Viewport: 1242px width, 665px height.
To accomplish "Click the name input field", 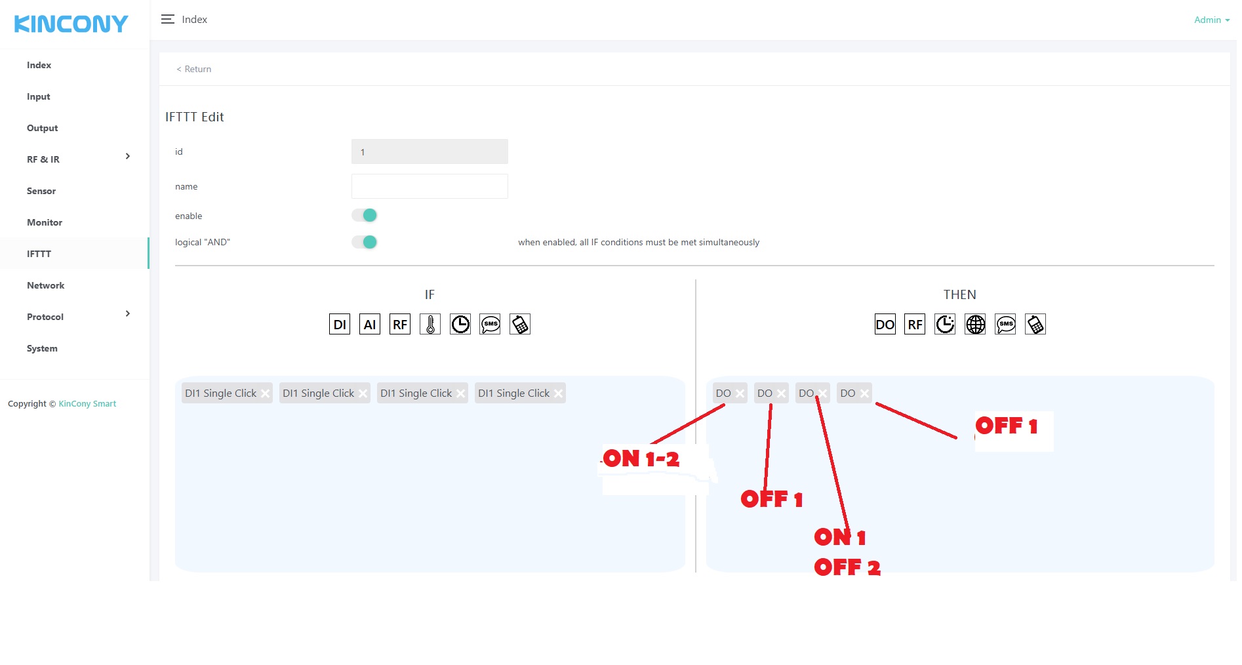I will coord(430,186).
